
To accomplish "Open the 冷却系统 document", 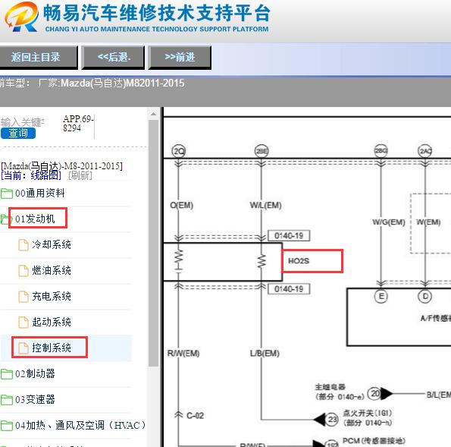I will [52, 244].
